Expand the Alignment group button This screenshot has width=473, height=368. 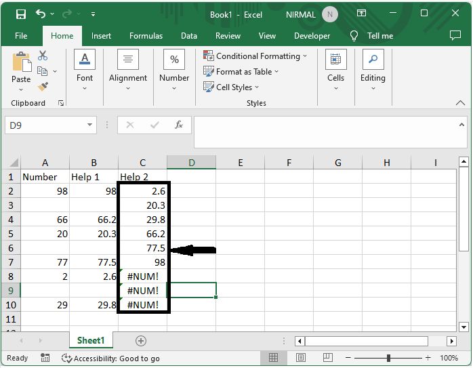(x=128, y=70)
